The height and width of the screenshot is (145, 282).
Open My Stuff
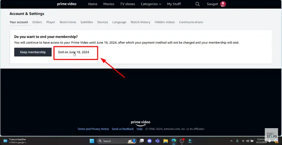point(174,4)
